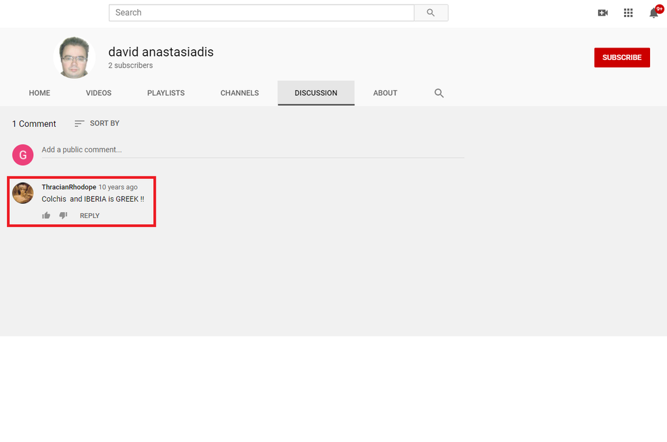The image size is (667, 442).
Task: Click the search magnifier button
Action: pyautogui.click(x=431, y=13)
